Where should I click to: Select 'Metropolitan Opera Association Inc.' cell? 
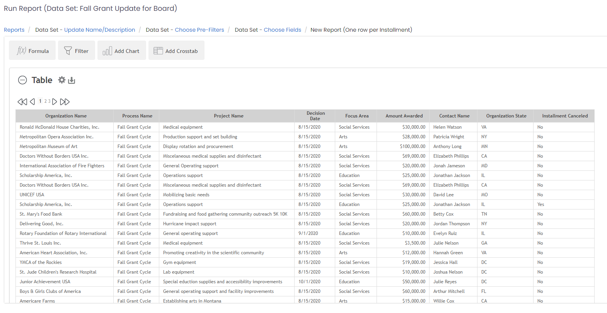tap(65, 137)
